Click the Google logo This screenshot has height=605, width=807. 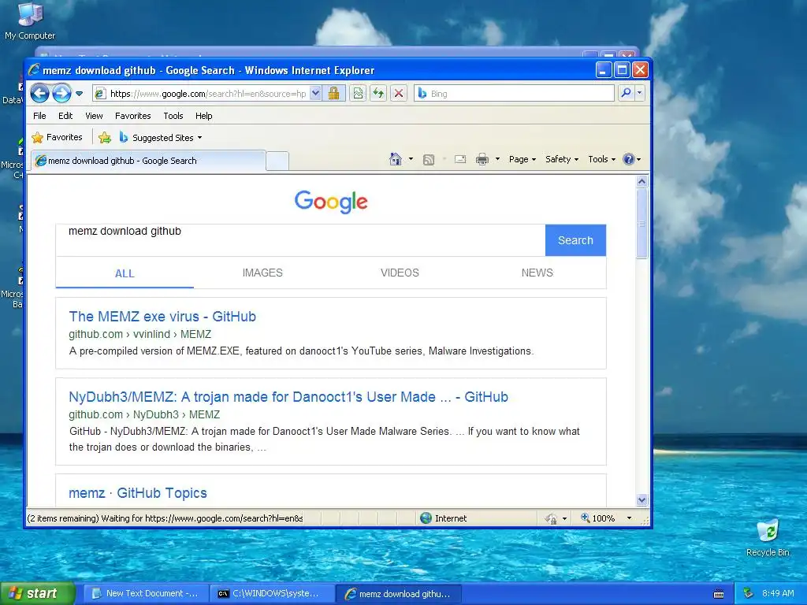click(x=331, y=202)
